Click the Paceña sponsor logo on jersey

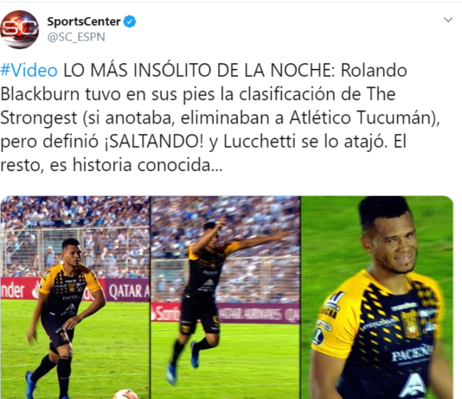point(412,354)
